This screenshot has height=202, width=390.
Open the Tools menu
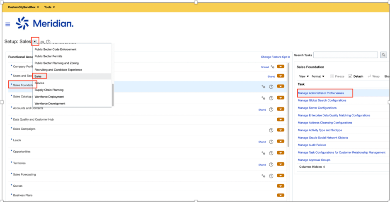49,7
